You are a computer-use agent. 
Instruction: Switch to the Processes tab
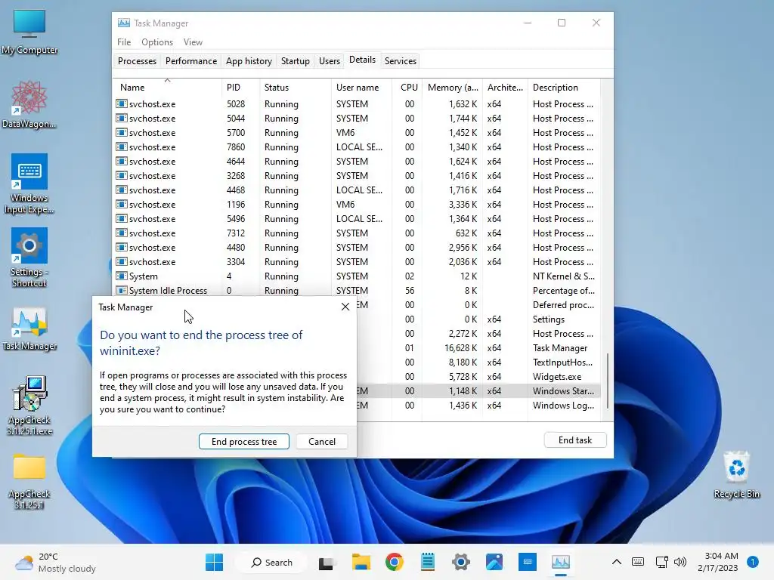(x=137, y=60)
